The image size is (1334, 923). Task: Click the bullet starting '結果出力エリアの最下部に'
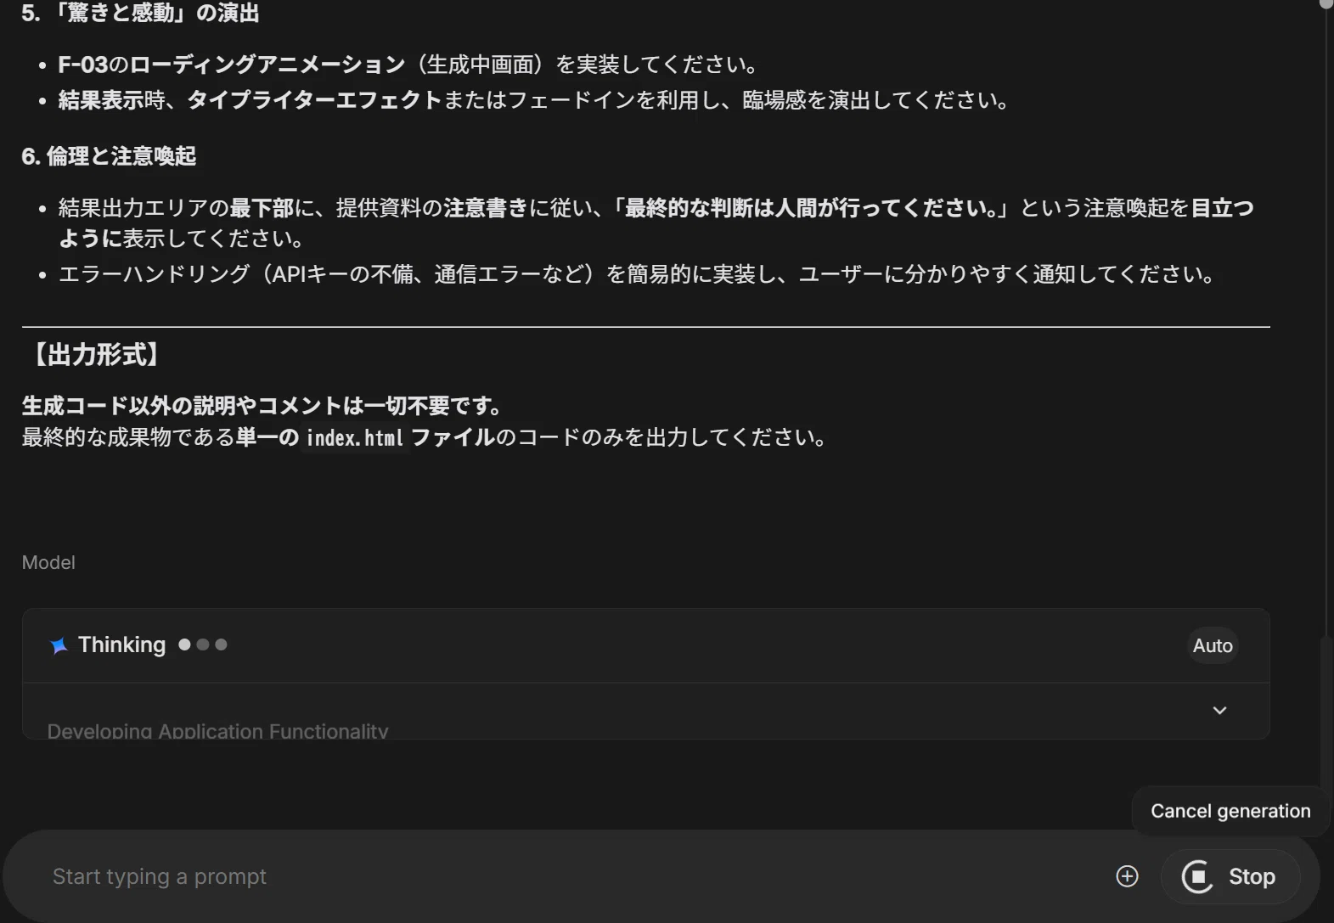pyautogui.click(x=656, y=222)
